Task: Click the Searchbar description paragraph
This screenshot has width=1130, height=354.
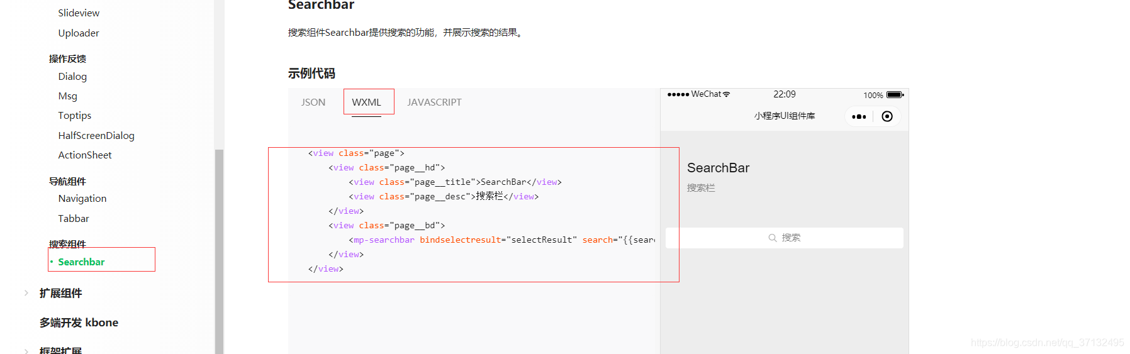Action: [x=405, y=33]
